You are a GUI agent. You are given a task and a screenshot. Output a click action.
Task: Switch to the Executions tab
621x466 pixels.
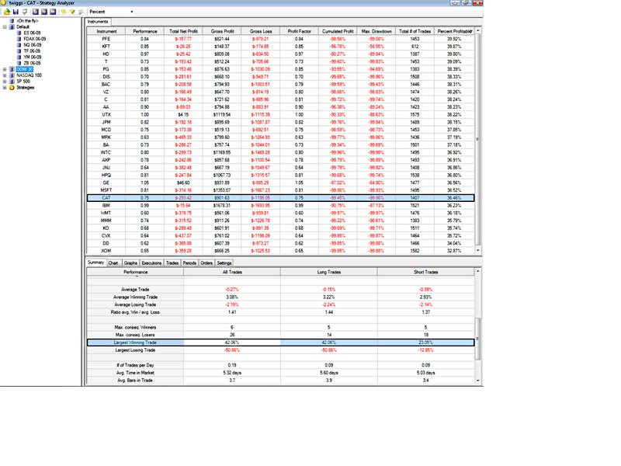(x=151, y=263)
